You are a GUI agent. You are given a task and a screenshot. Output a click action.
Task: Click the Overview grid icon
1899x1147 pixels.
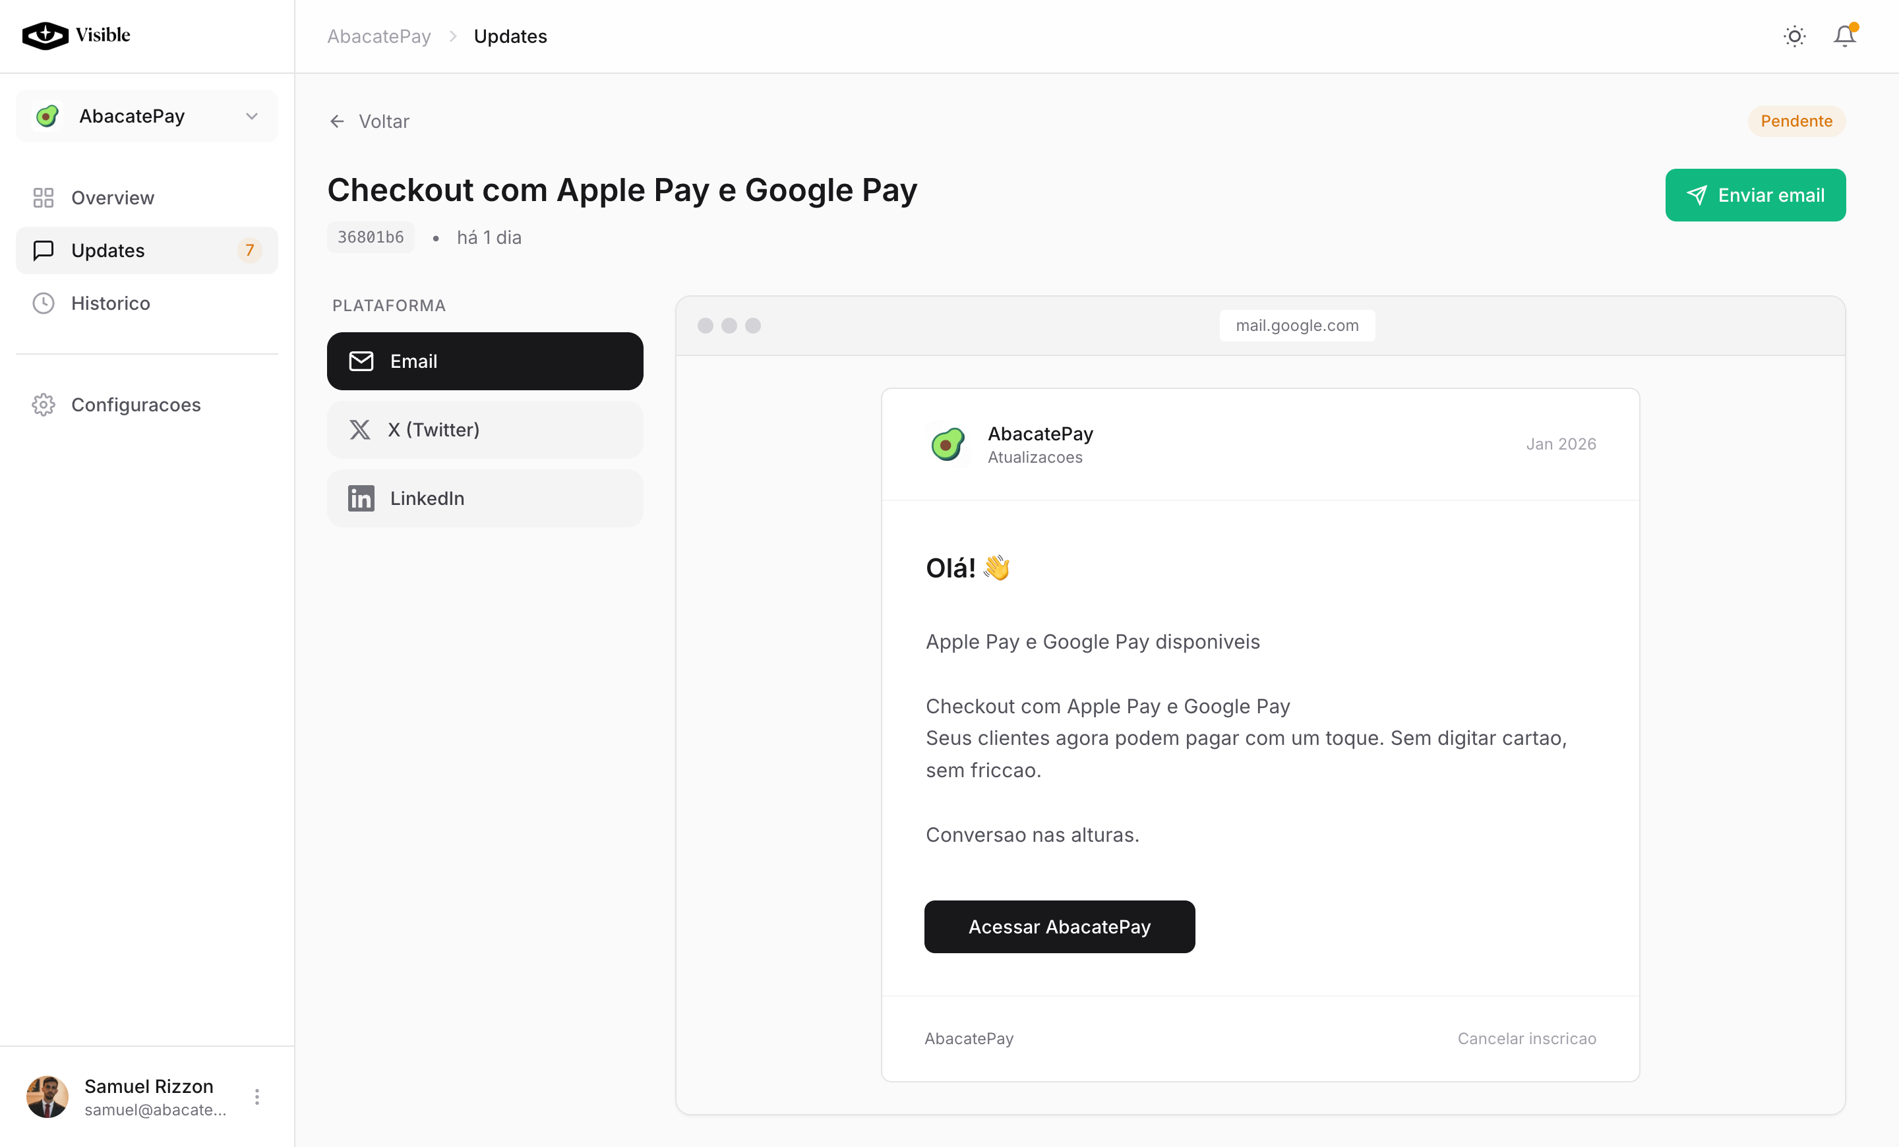coord(43,198)
